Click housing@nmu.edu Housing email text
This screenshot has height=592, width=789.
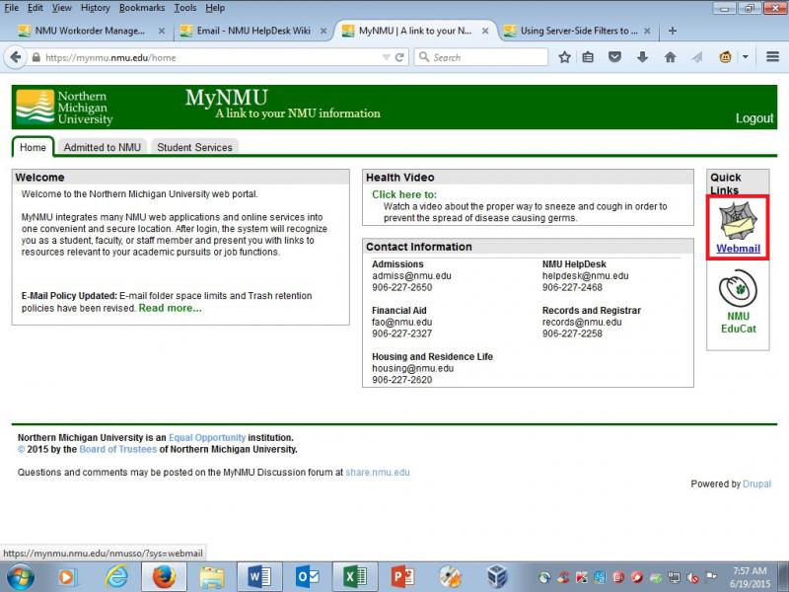[412, 368]
